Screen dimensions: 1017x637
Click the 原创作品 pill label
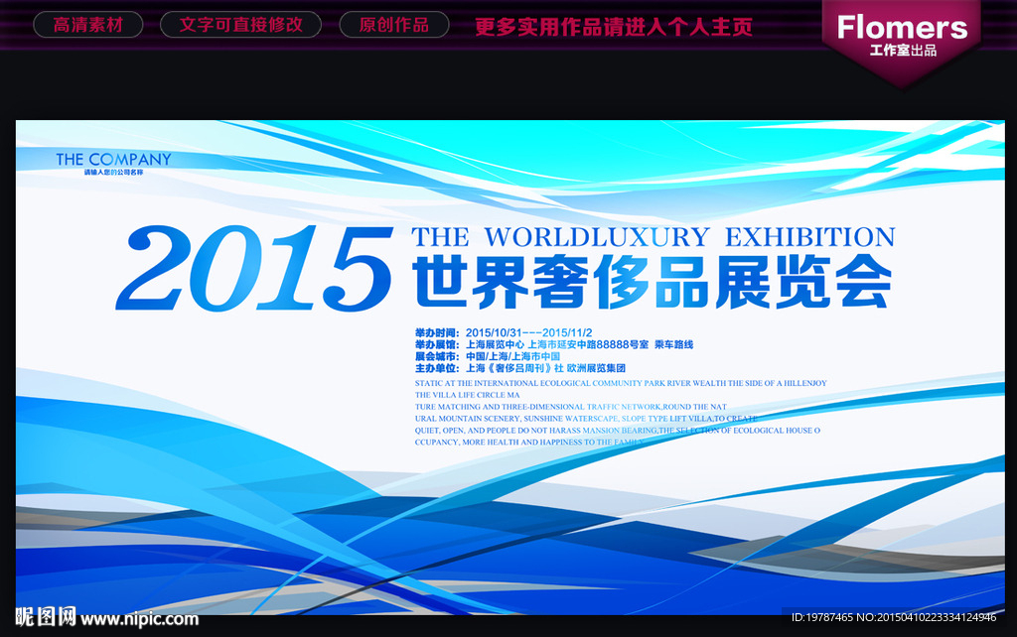pyautogui.click(x=394, y=25)
